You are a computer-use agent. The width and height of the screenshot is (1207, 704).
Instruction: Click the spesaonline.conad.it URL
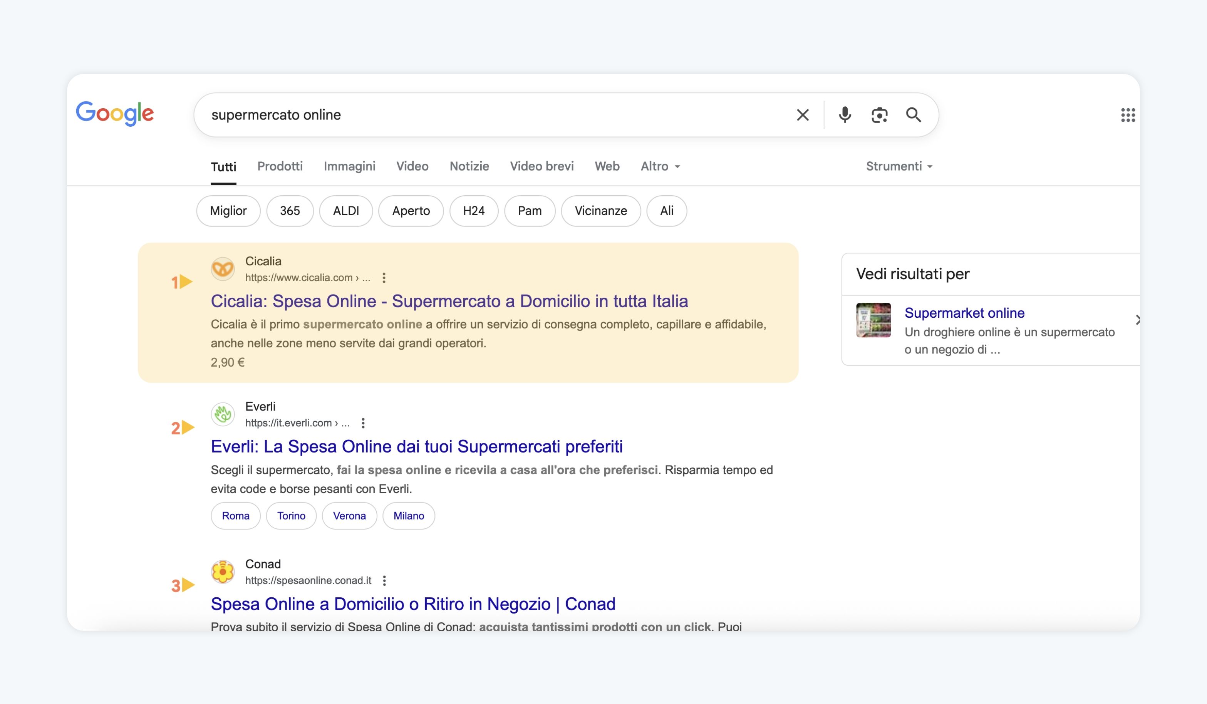click(308, 580)
